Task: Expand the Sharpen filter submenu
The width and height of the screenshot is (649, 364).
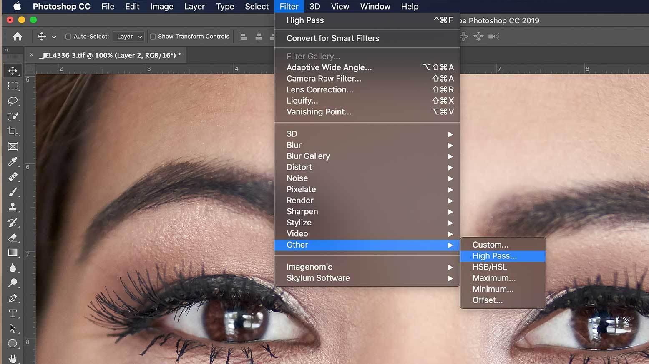Action: 367,212
